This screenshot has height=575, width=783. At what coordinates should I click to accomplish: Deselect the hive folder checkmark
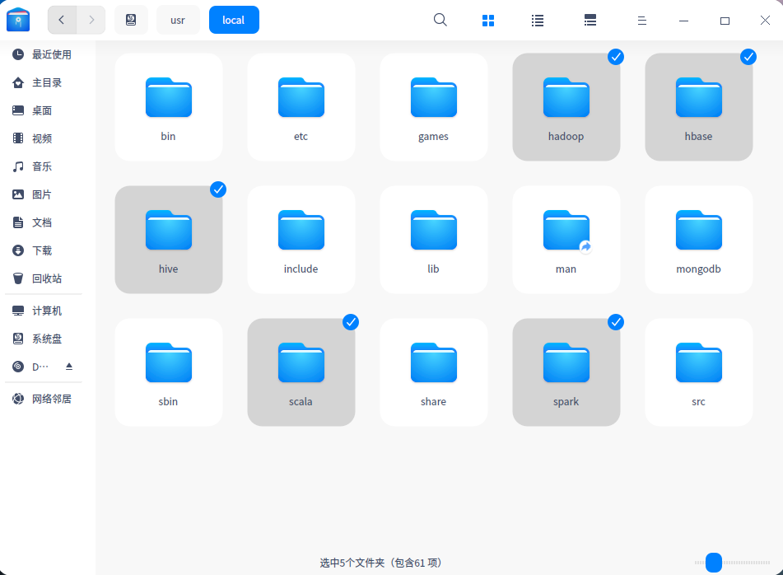[x=218, y=189]
